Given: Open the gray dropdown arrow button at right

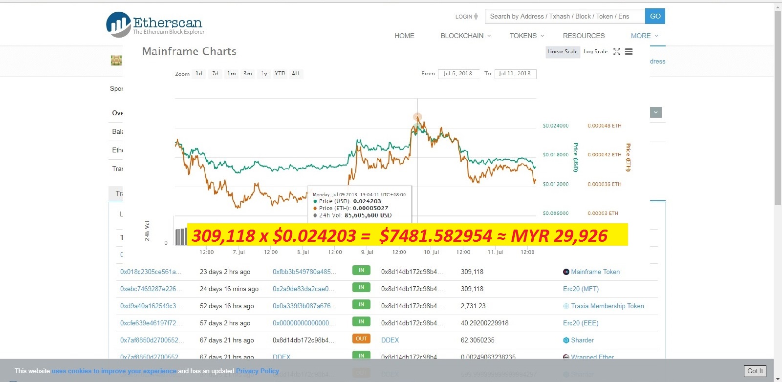Looking at the screenshot, I should click(x=656, y=113).
